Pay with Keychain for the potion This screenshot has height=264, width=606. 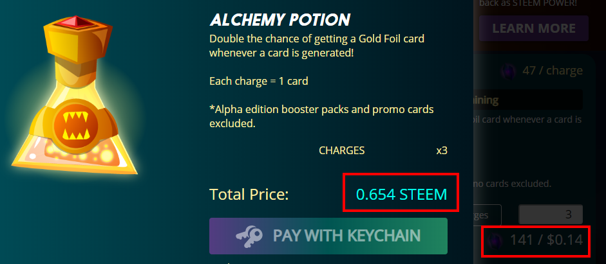tap(328, 236)
